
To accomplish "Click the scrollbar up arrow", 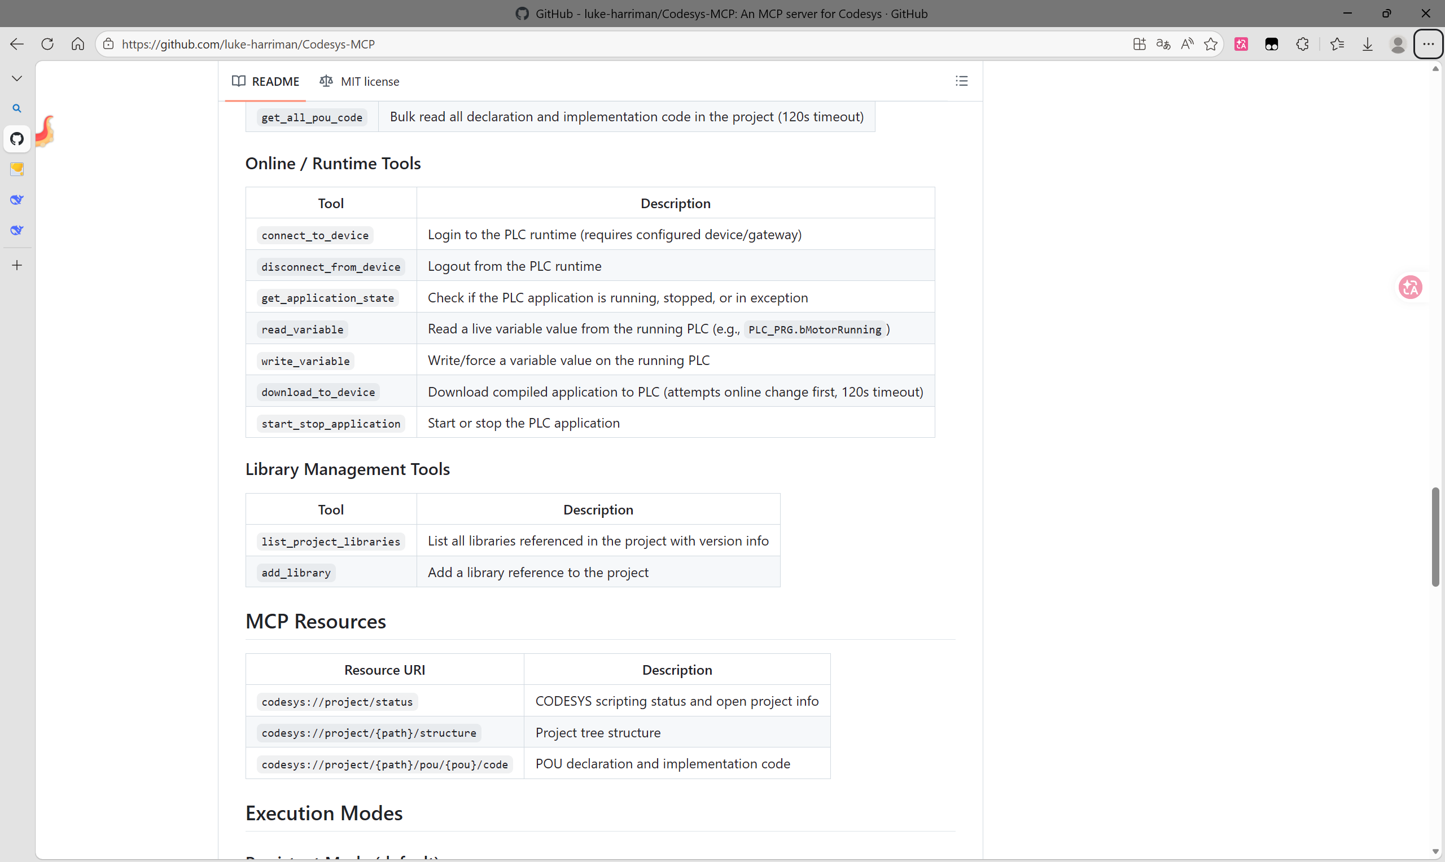I will 1435,68.
